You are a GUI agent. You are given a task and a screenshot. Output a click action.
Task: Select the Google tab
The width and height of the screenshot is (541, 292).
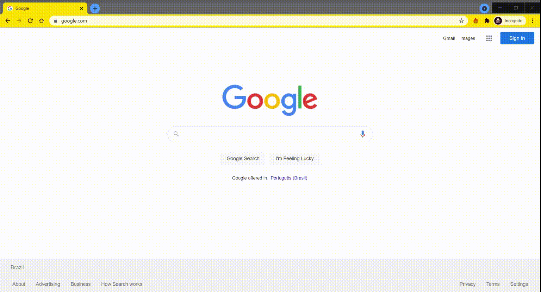[x=44, y=8]
